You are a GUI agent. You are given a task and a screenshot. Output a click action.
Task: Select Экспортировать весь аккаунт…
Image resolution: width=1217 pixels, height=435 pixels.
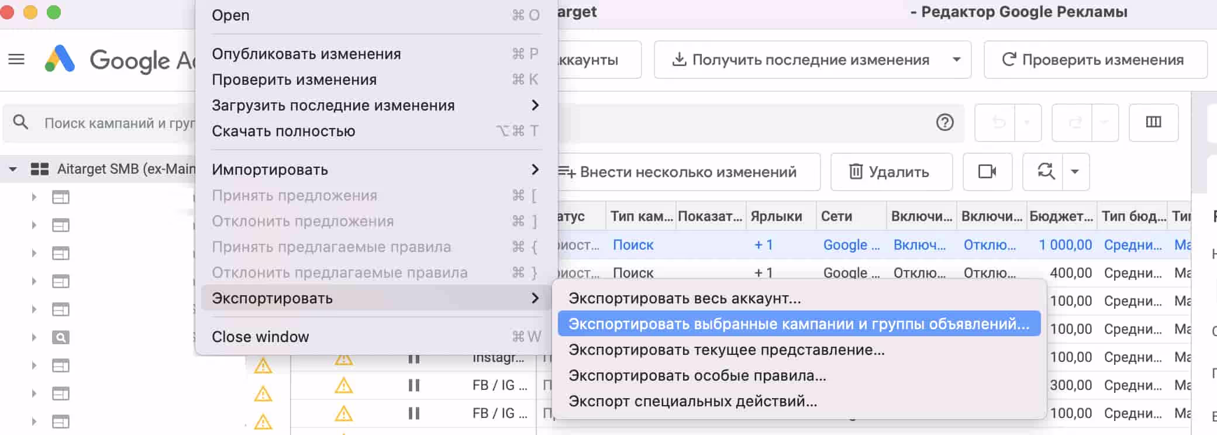[799, 298]
